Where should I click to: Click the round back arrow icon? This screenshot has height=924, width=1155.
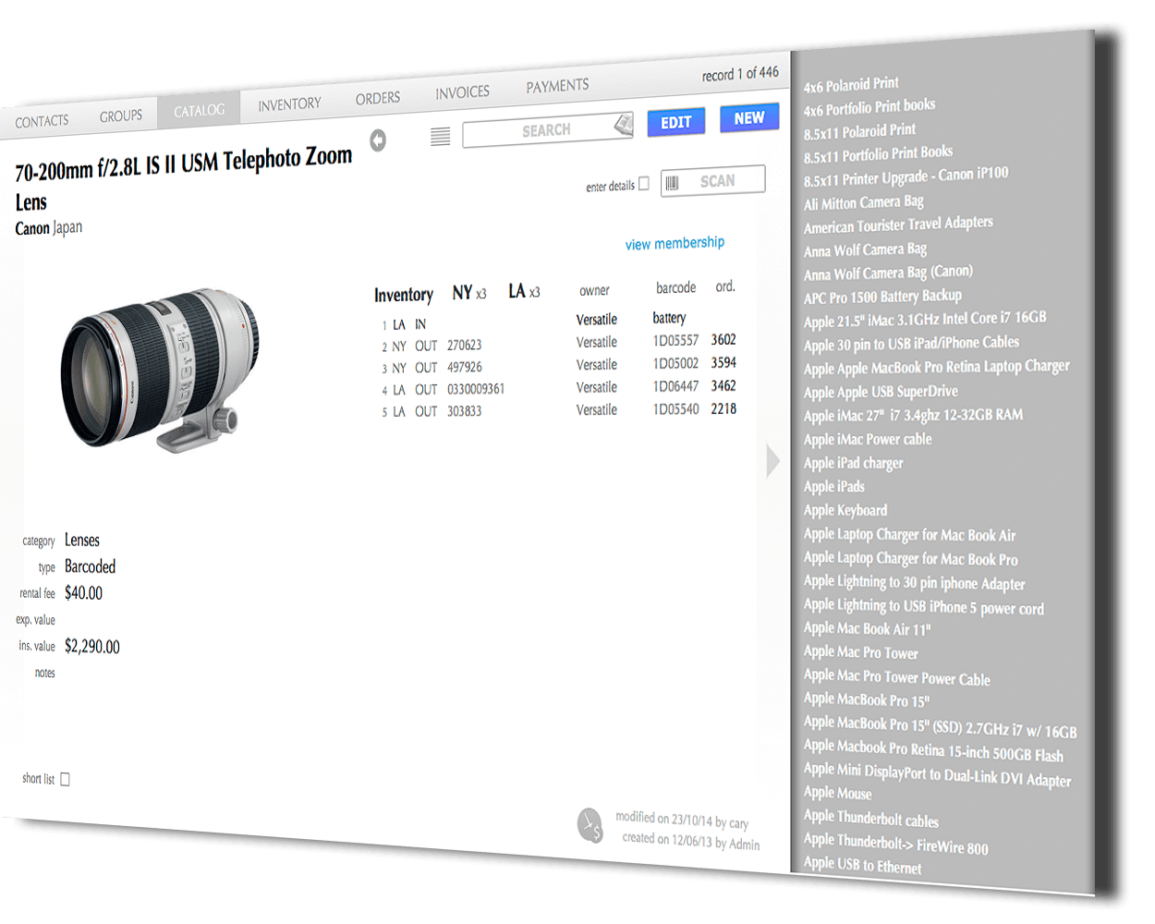click(x=378, y=140)
